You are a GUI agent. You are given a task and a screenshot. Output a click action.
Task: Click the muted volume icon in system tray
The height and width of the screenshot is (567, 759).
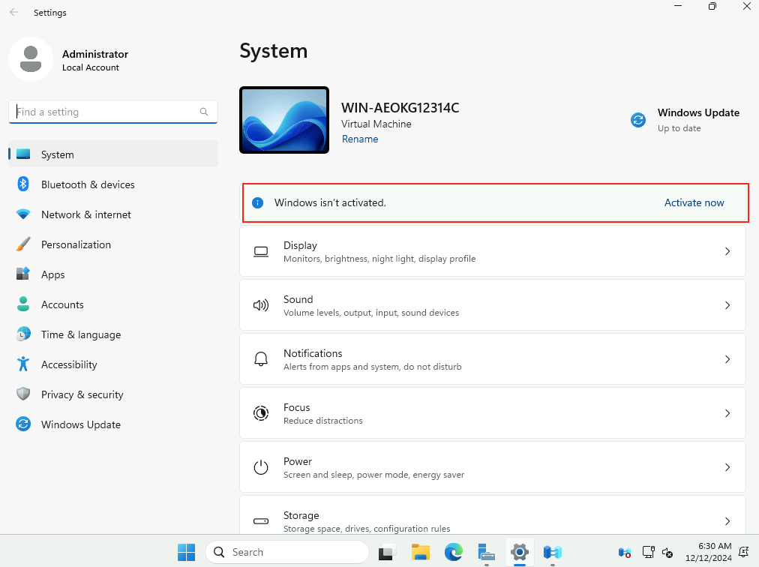667,553
